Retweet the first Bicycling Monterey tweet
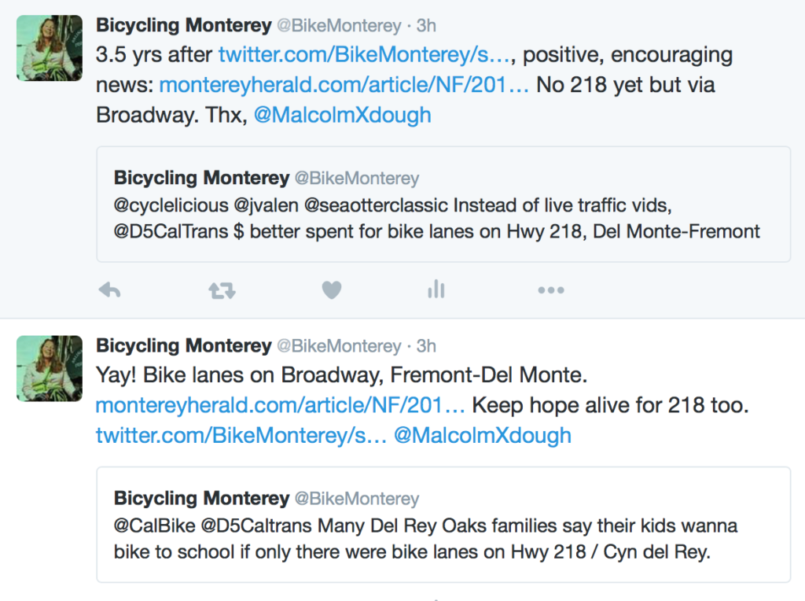 point(221,290)
